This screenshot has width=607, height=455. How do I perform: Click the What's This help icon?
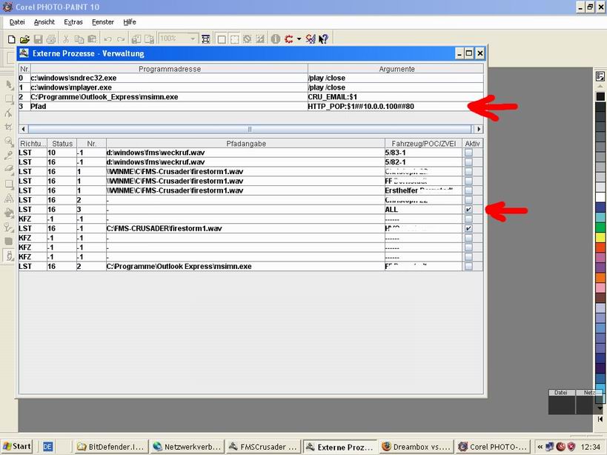(323, 39)
